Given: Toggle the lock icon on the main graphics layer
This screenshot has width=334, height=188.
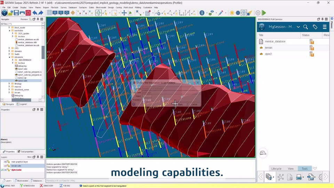Looking at the screenshot, I should [8, 162].
